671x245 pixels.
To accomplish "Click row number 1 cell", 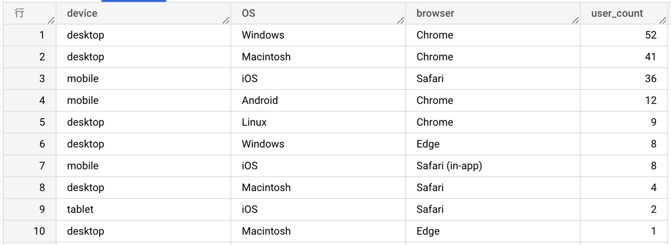I will pyautogui.click(x=30, y=35).
